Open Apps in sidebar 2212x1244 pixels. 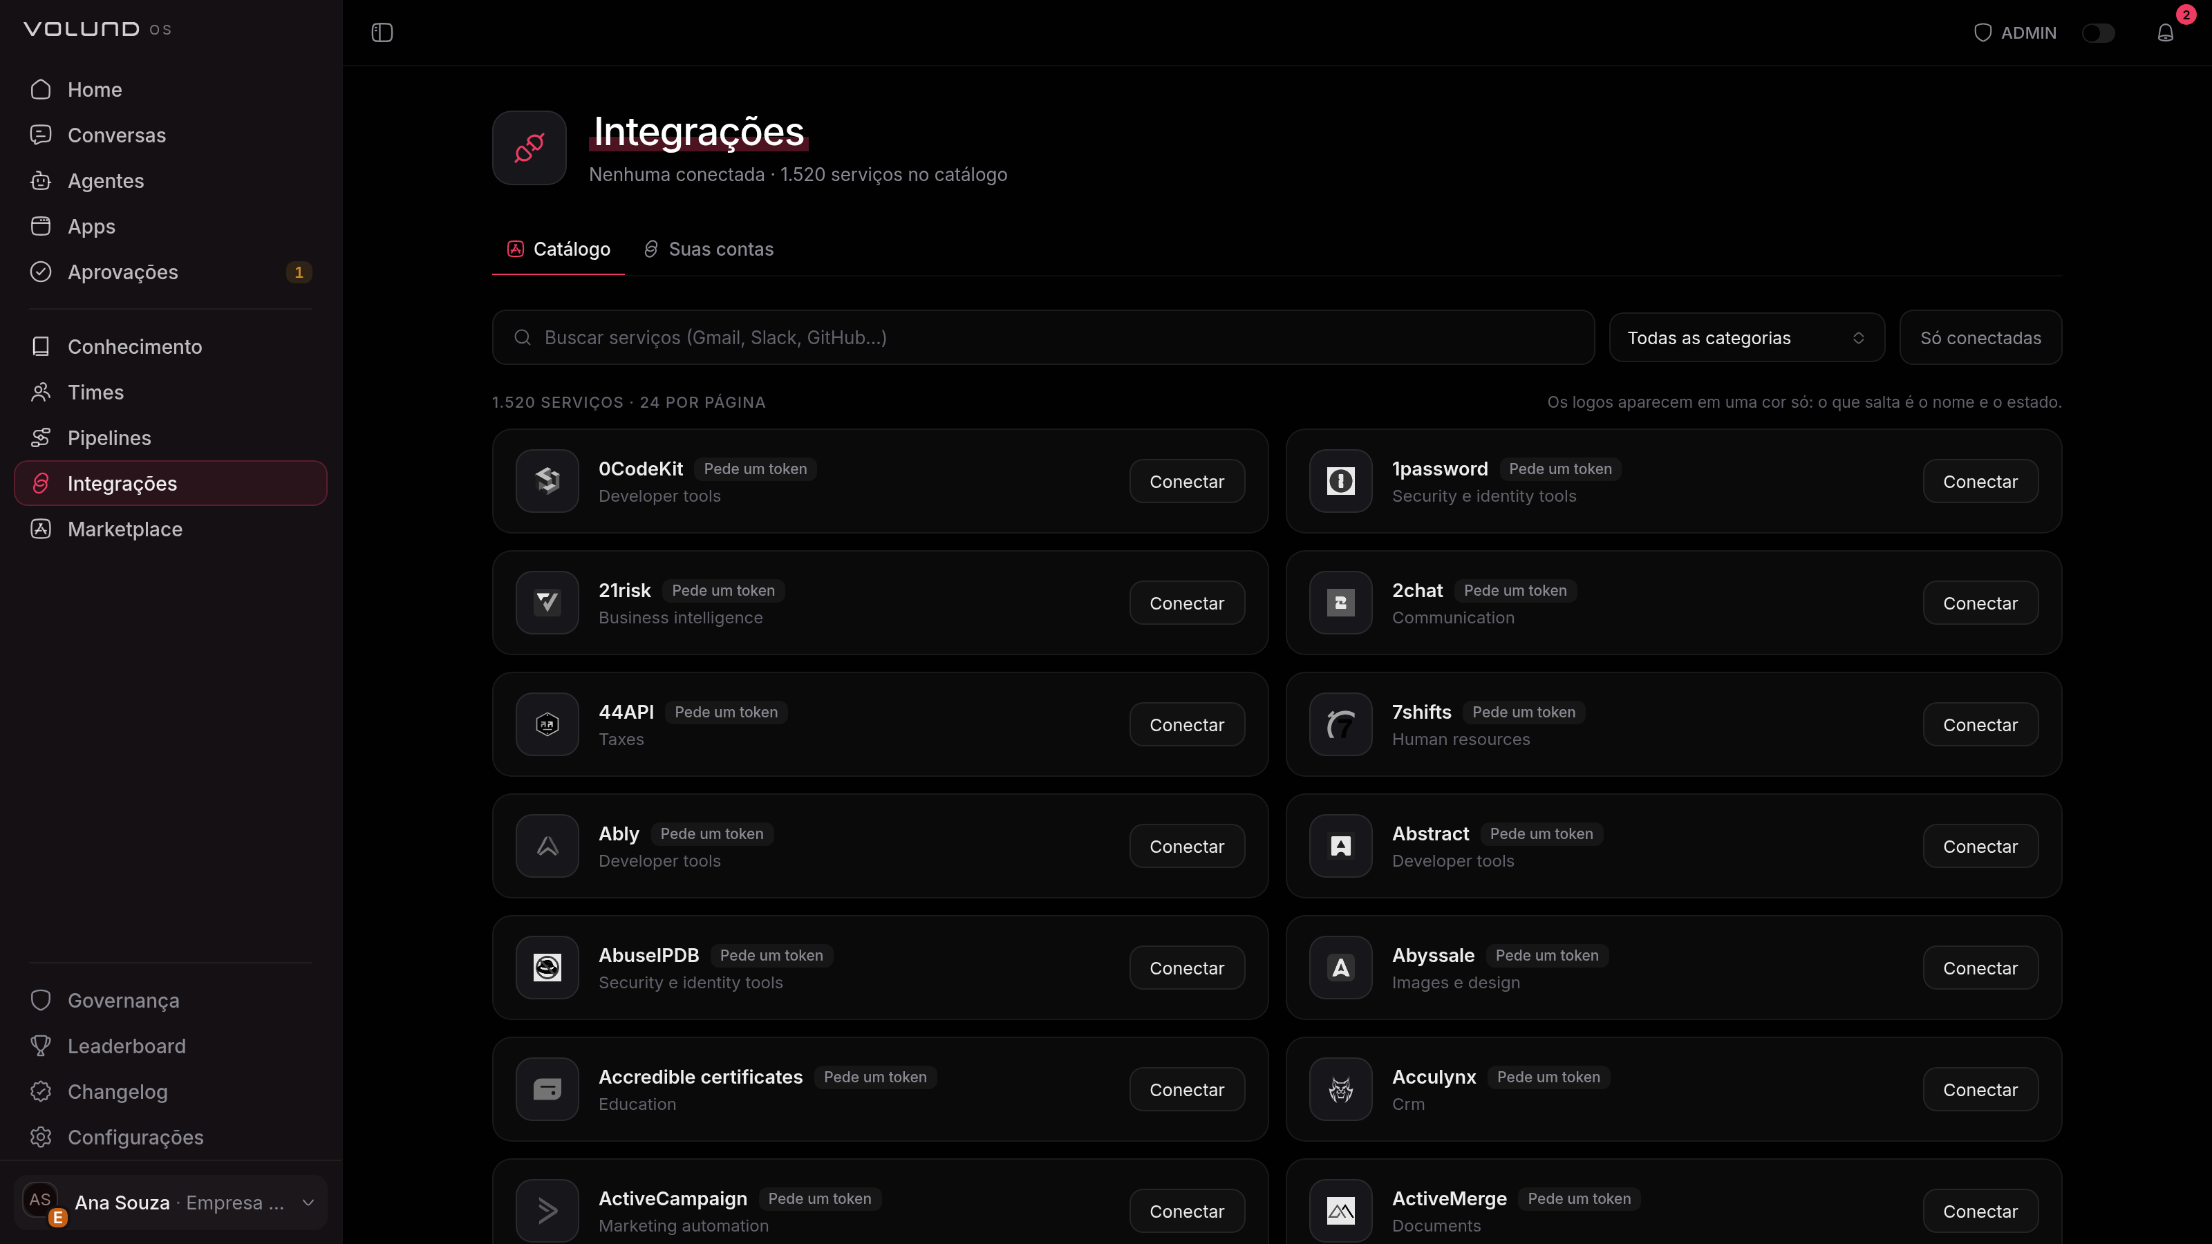click(171, 226)
